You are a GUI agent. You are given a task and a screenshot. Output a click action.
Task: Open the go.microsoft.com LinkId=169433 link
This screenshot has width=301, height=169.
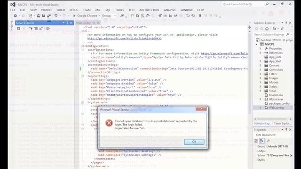pyautogui.click(x=124, y=38)
